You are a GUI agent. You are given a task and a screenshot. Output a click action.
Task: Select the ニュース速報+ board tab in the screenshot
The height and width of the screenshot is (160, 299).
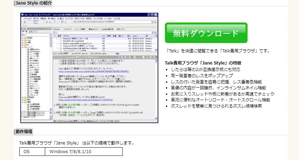(80, 29)
